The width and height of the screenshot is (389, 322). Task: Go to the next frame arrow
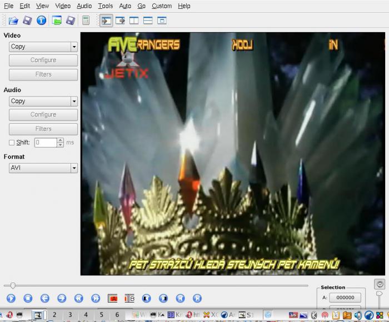click(62, 298)
